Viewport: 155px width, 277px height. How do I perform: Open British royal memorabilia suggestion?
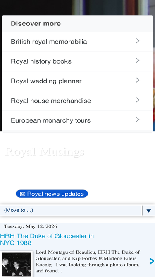tap(78, 42)
